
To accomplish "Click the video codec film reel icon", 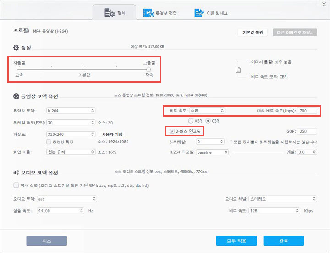I will coord(16,96).
